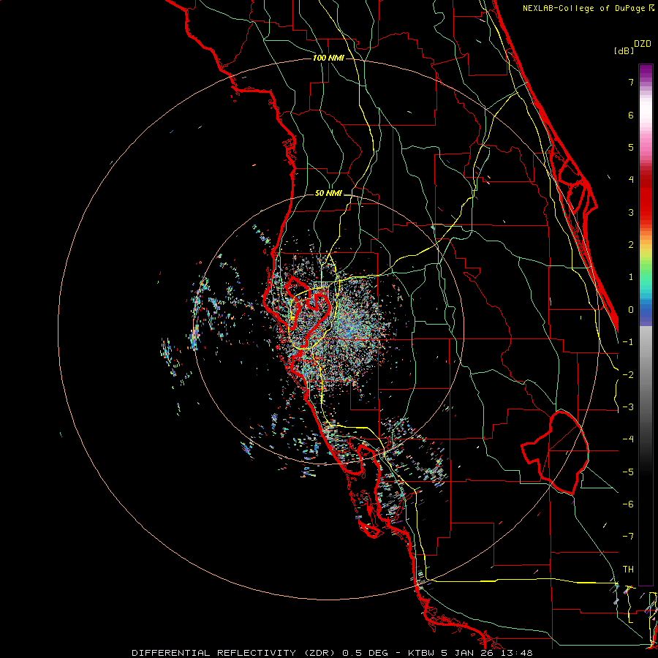Click the -7 tick on color scale
Image resolution: width=658 pixels, height=658 pixels.
(628, 537)
